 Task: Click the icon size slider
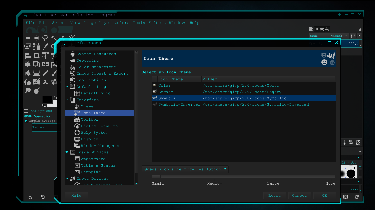pyautogui.click(x=244, y=177)
